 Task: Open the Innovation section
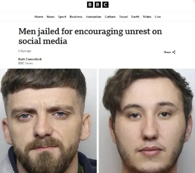coord(94,17)
